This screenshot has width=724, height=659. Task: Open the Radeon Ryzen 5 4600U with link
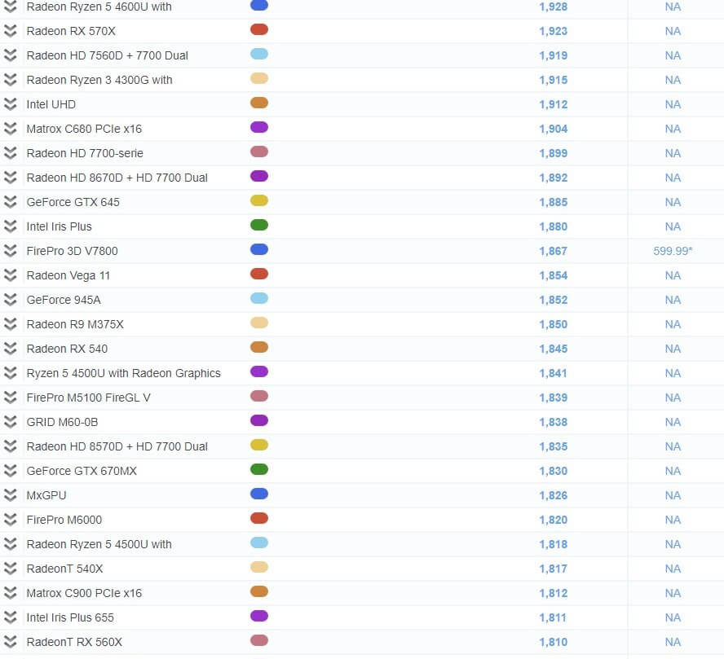click(99, 7)
